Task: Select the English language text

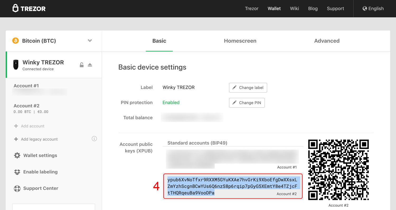Action: coord(376,8)
